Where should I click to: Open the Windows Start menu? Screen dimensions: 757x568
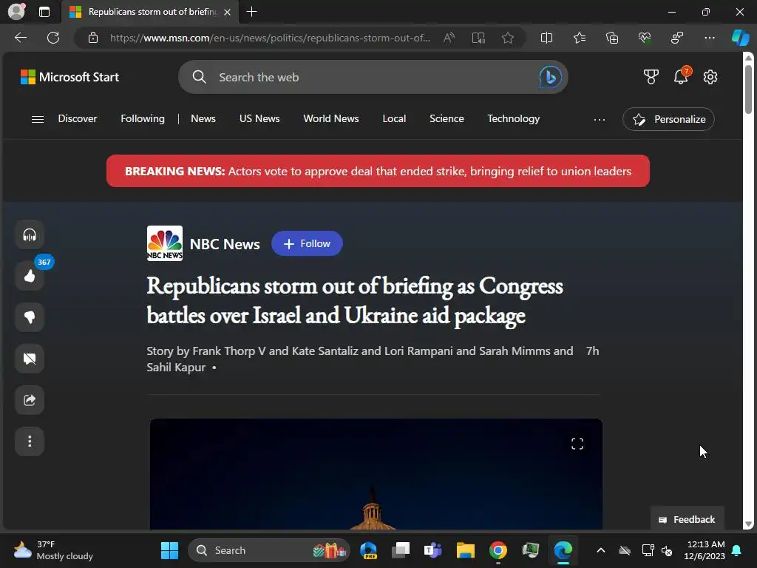169,550
